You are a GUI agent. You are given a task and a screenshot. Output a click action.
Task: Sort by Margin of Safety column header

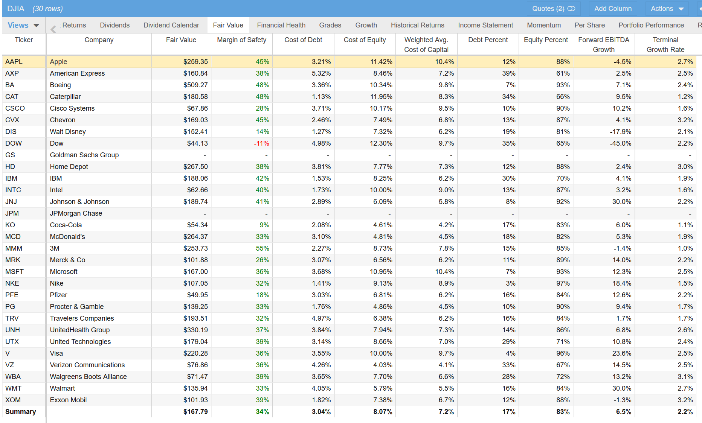[x=241, y=40]
